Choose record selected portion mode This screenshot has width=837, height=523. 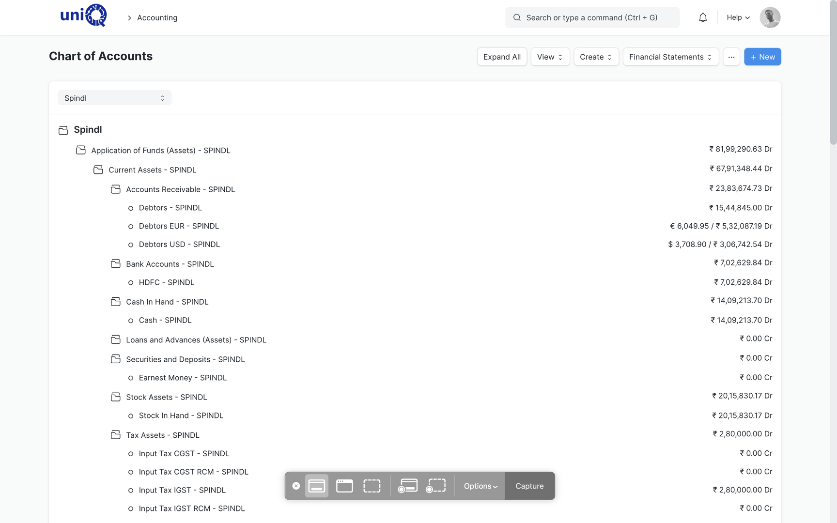coord(436,486)
